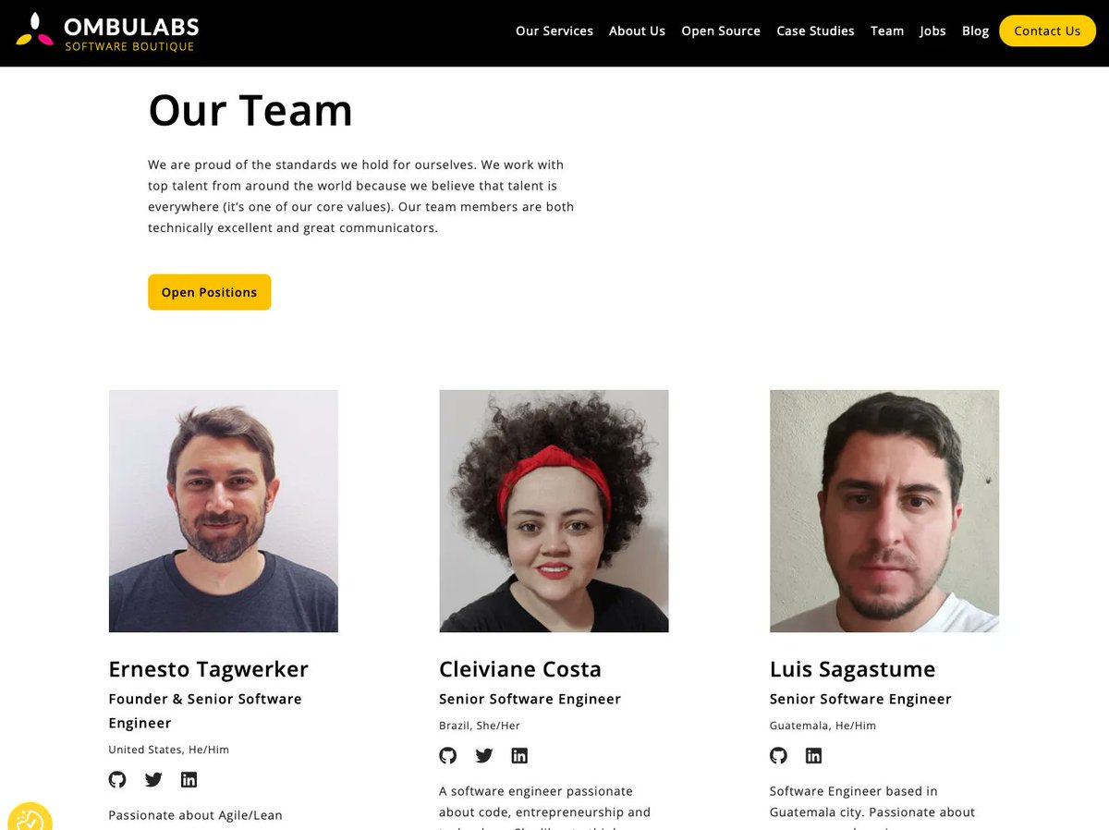Click the Open Positions button
The height and width of the screenshot is (830, 1109).
click(210, 292)
